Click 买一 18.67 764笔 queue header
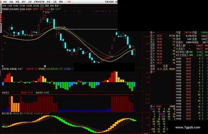The height and width of the screenshot is (134, 208). click(x=163, y=106)
